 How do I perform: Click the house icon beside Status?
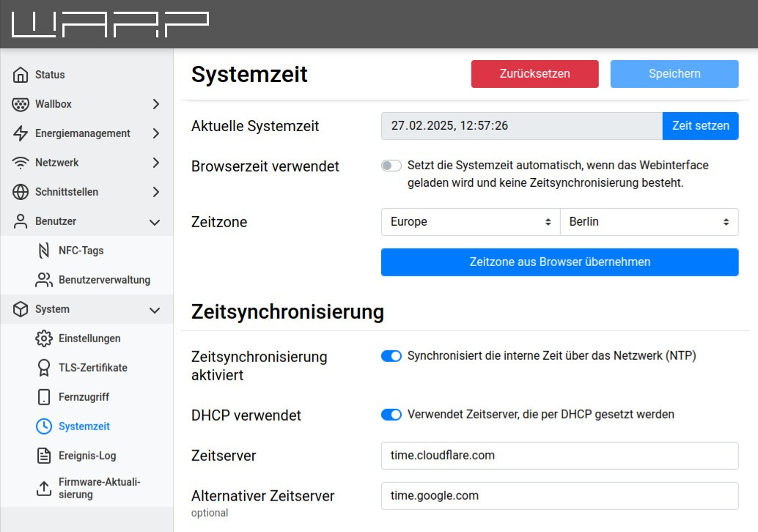[21, 75]
